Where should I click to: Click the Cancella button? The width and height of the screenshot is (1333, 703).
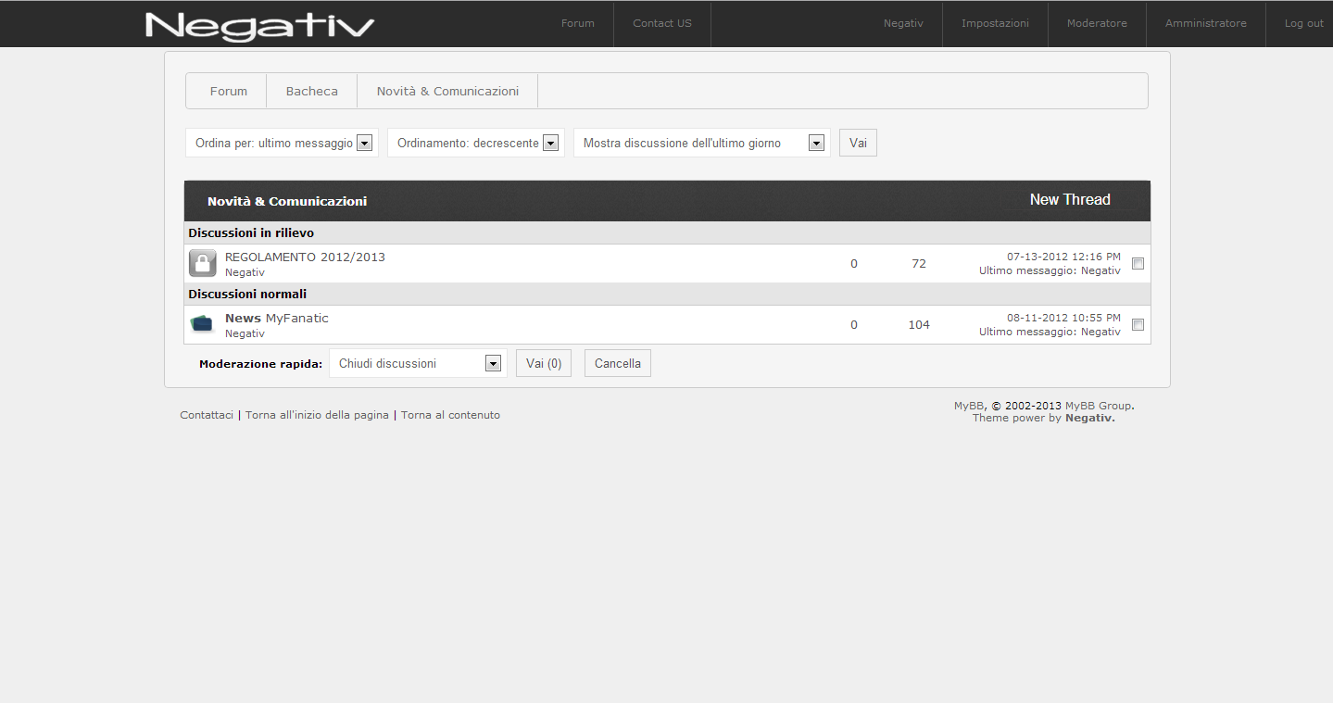coord(618,363)
